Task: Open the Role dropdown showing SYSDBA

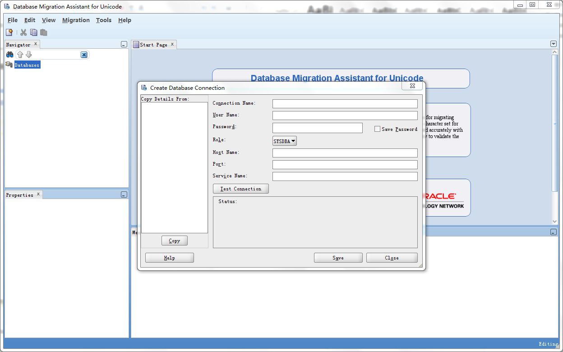Action: pos(285,141)
